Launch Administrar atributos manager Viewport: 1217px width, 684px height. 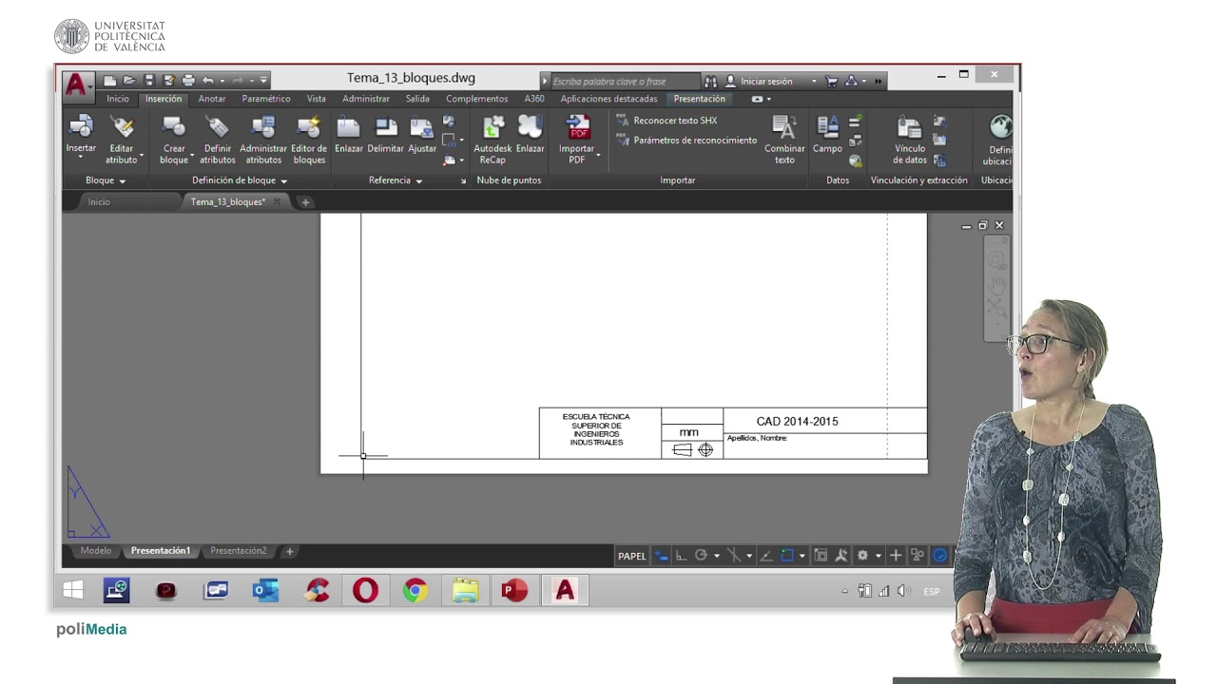tap(263, 140)
